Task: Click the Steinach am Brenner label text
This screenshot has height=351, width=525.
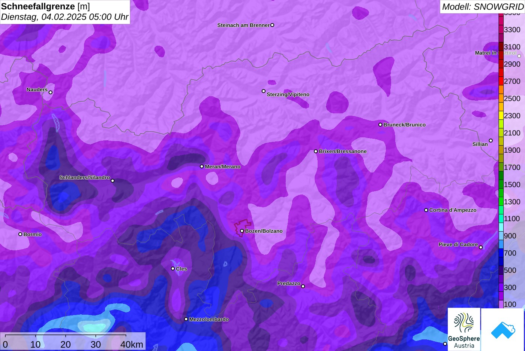Action: (x=243, y=25)
